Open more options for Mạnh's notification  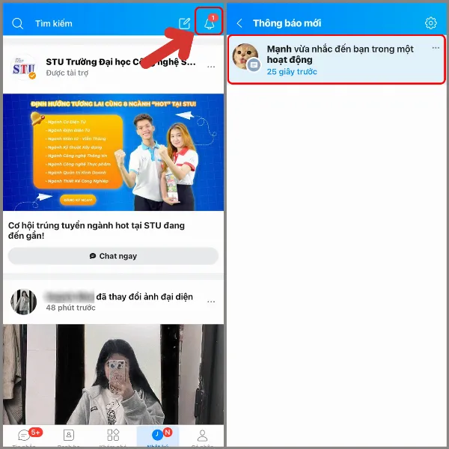coord(436,48)
